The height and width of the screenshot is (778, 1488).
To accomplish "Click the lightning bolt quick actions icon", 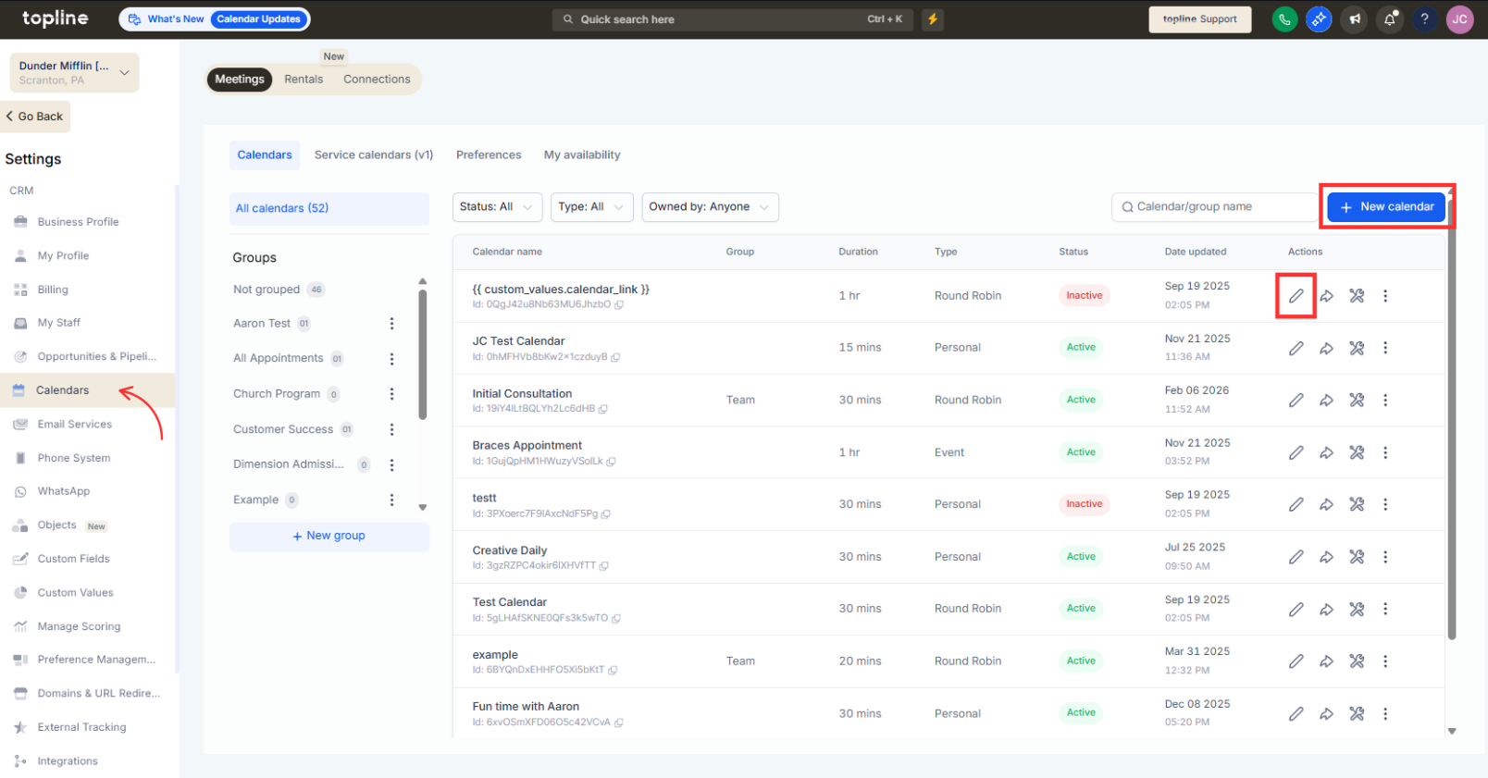I will [x=933, y=19].
